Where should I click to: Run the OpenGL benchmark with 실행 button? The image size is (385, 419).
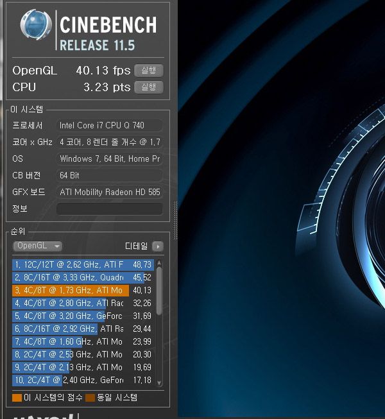[x=149, y=71]
